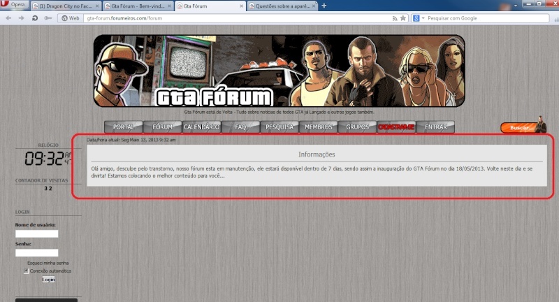Click the address bar URL field
Screen dimensions: 559x302
(x=238, y=18)
